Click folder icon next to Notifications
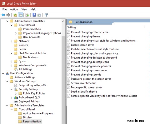The width and height of the screenshot is (150, 124). coord(20,57)
